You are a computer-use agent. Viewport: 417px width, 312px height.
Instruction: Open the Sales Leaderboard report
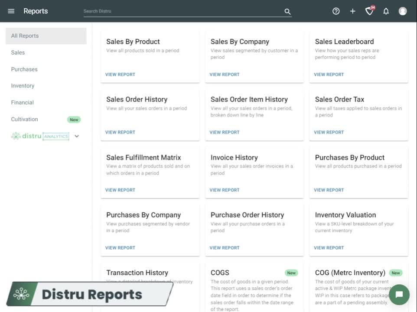[x=329, y=74]
